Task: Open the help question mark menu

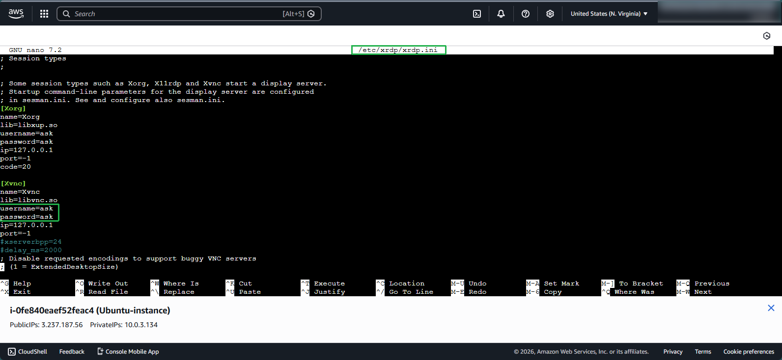Action: click(x=526, y=14)
